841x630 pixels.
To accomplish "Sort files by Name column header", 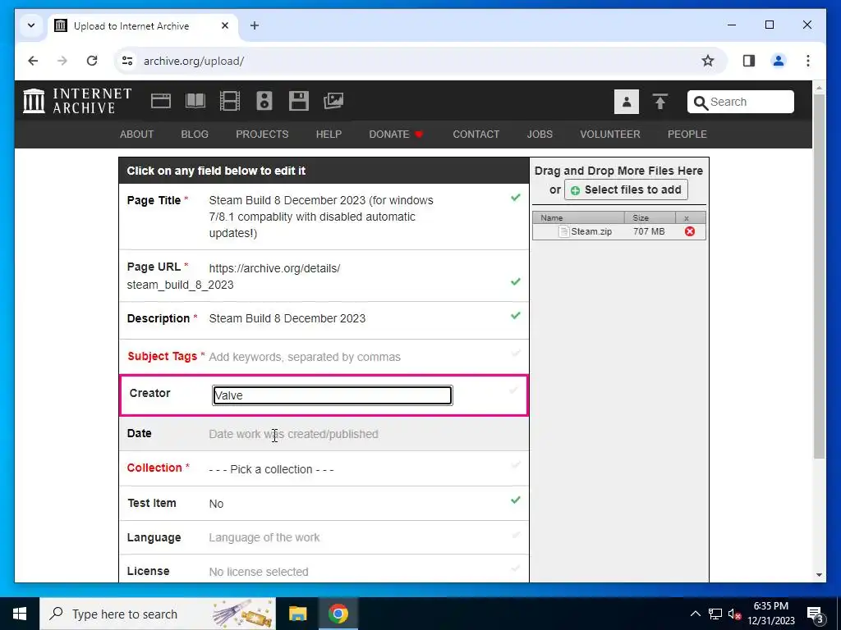I will tap(578, 217).
